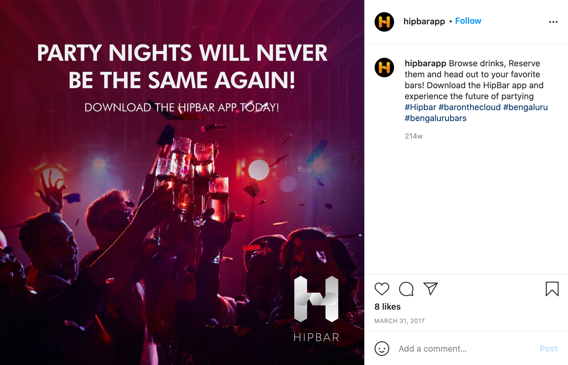The image size is (568, 365).
Task: Like the post with the heart icon
Action: (x=382, y=289)
